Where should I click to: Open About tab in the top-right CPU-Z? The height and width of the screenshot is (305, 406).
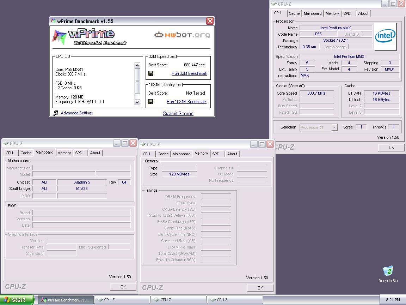tap(363, 13)
